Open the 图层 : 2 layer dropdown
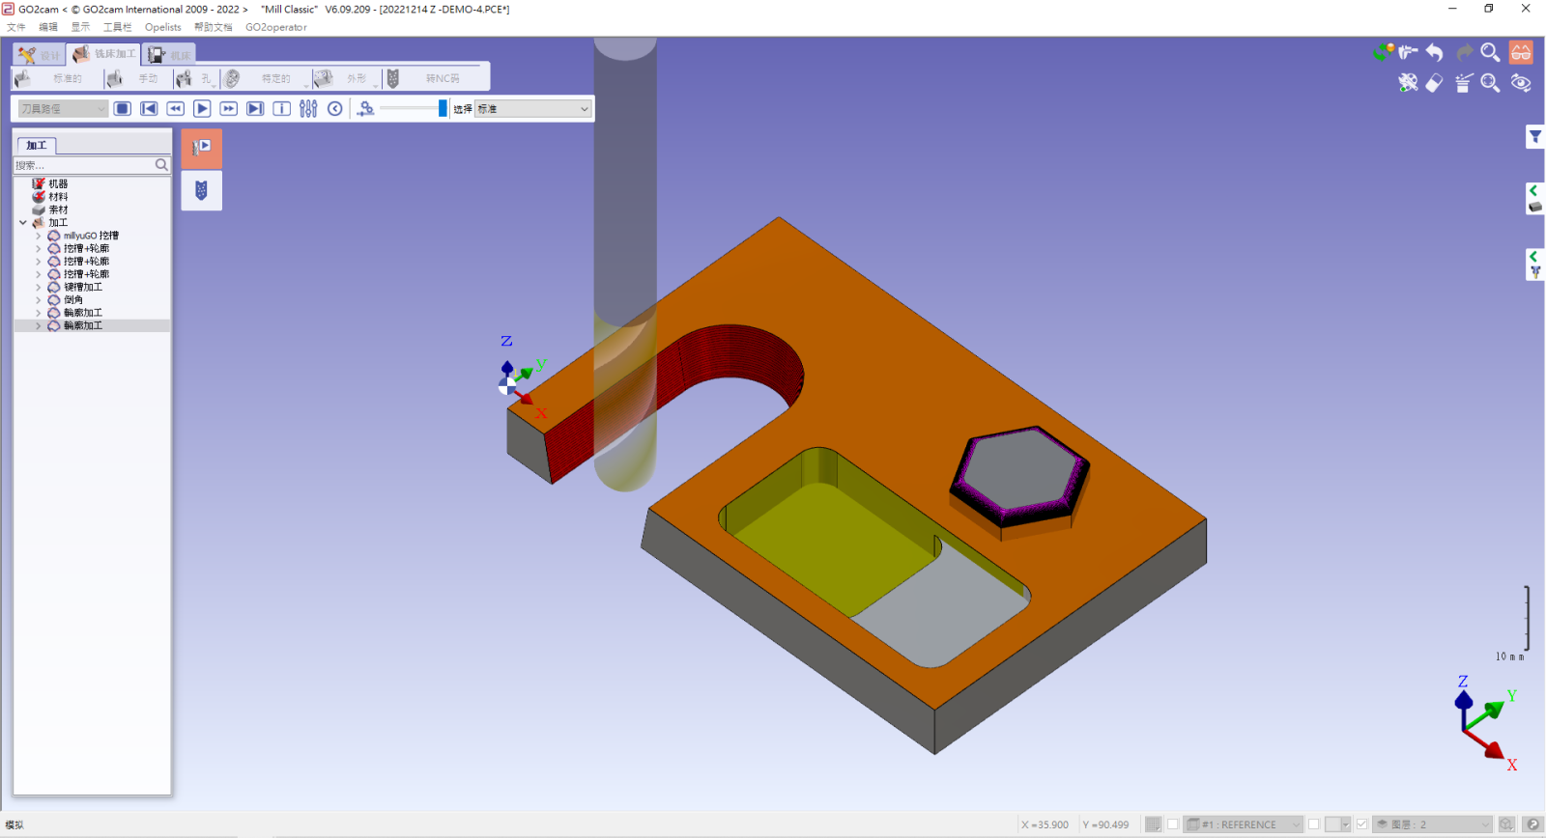 [1433, 824]
